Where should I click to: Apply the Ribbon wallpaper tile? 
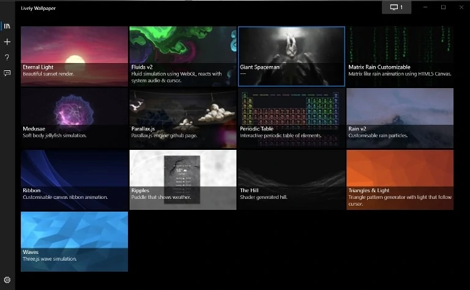coord(74,180)
